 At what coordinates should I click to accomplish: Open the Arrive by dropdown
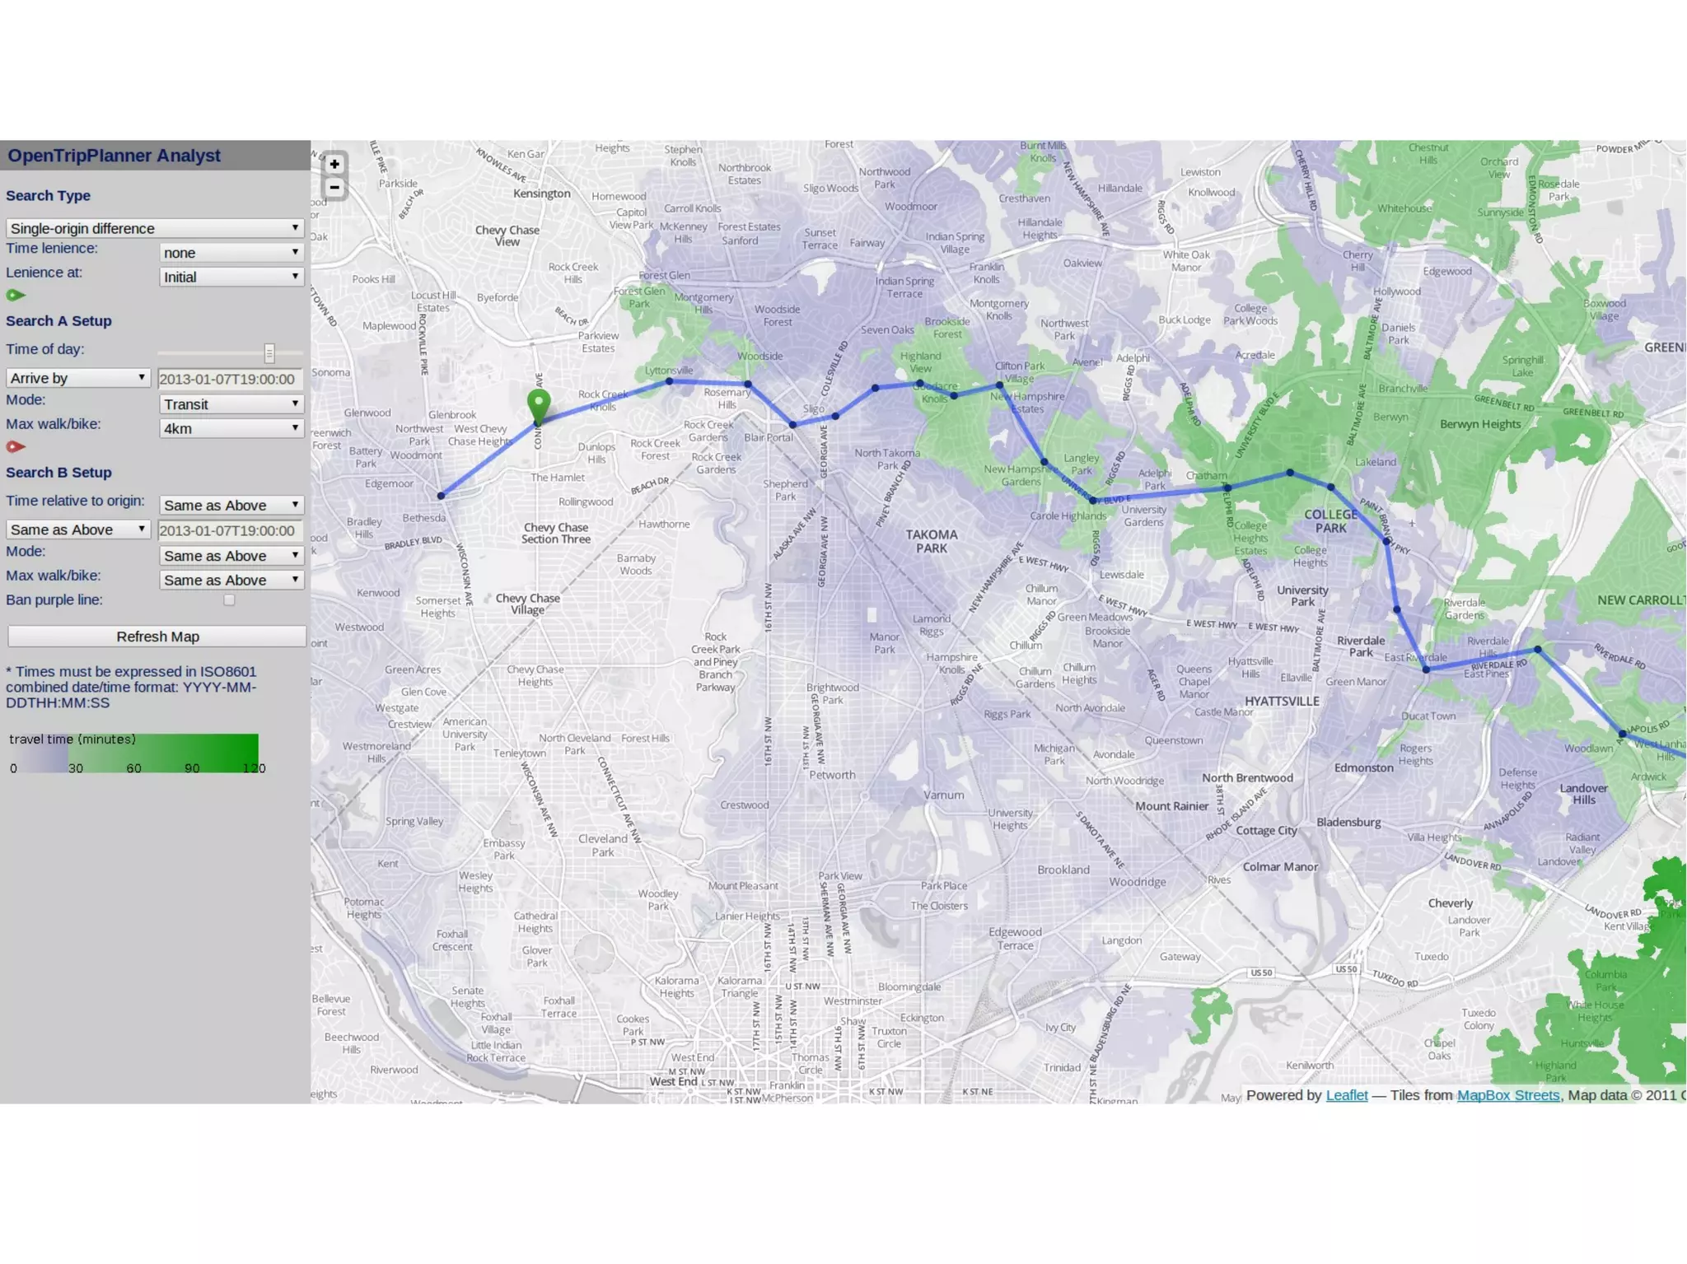pos(77,378)
